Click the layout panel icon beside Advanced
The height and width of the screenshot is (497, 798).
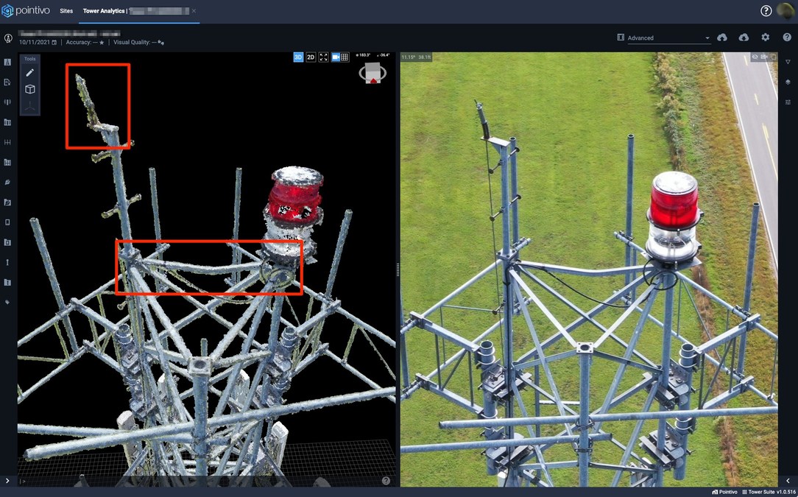pyautogui.click(x=621, y=37)
